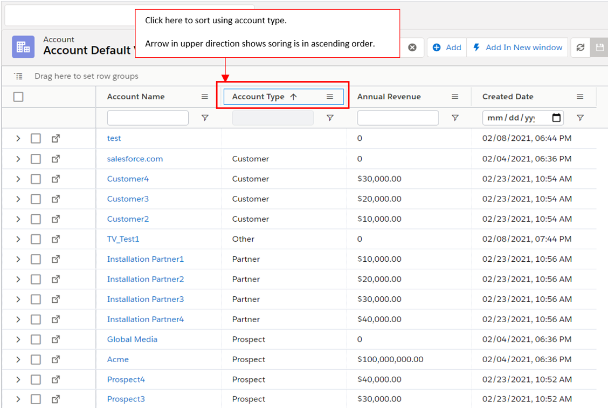The image size is (608, 408).
Task: Check the checkbox for Customer4 row
Action: coord(36,179)
